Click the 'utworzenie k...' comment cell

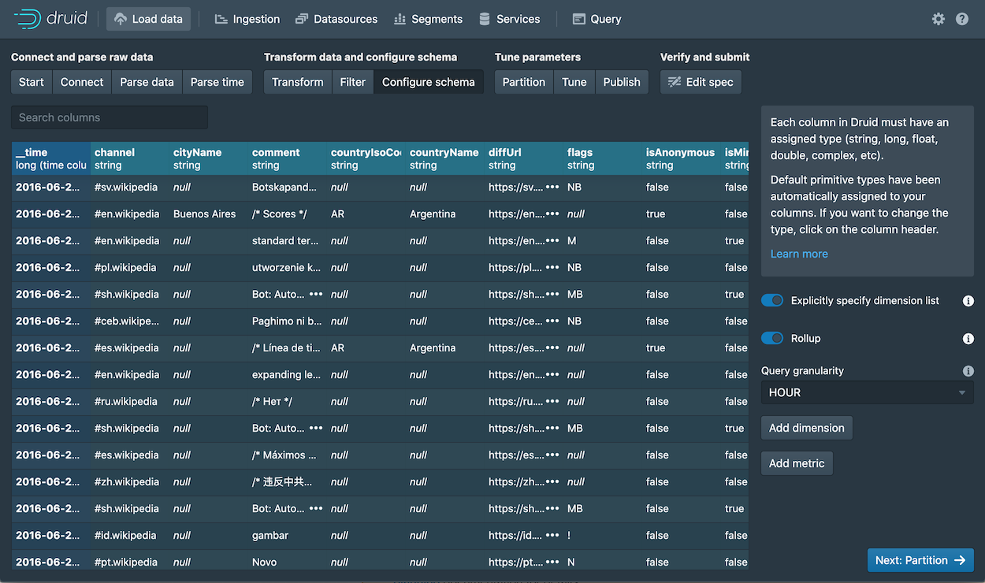288,268
